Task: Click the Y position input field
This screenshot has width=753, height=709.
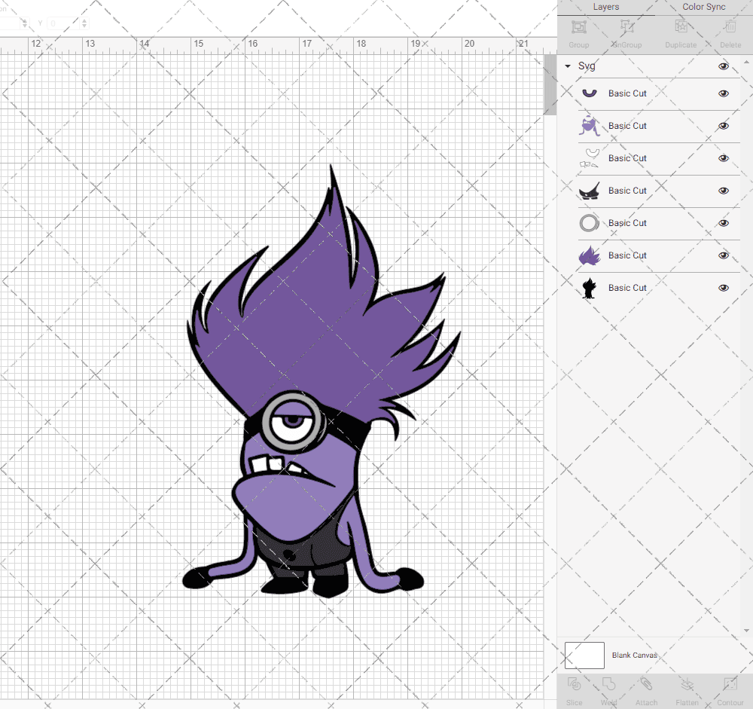Action: click(63, 23)
